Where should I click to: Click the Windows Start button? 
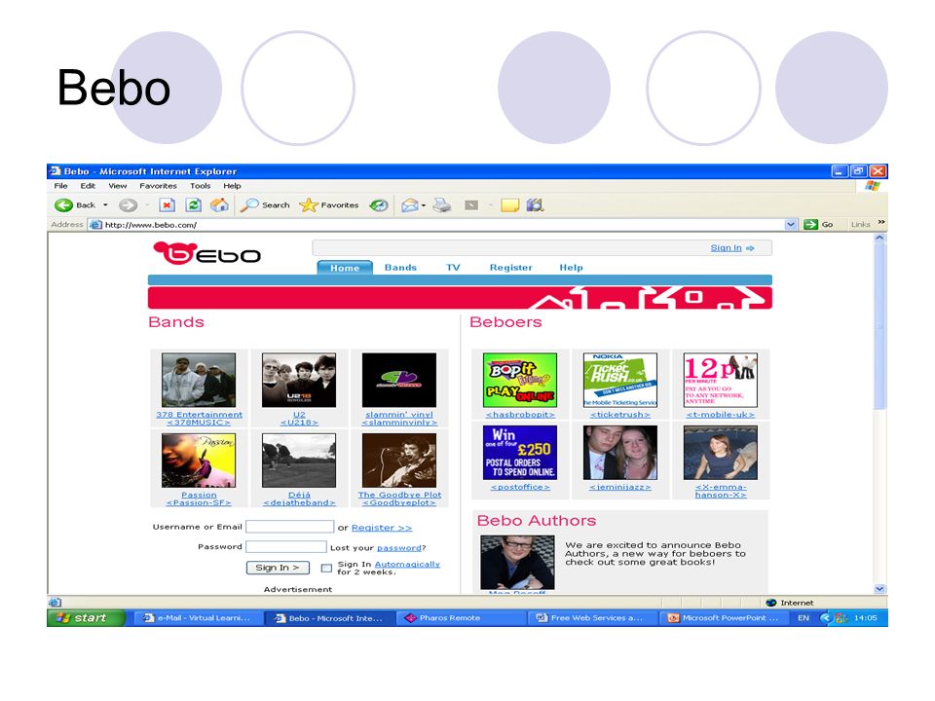pyautogui.click(x=87, y=617)
